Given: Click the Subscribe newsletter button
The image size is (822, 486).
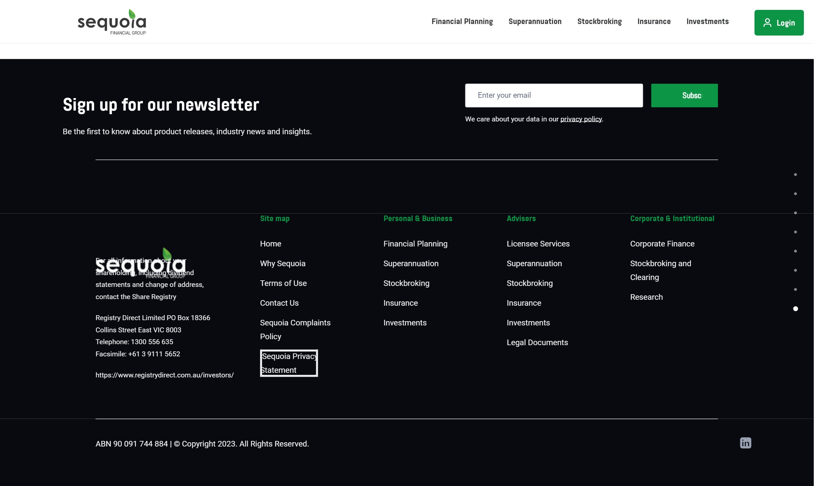Looking at the screenshot, I should pos(684,95).
